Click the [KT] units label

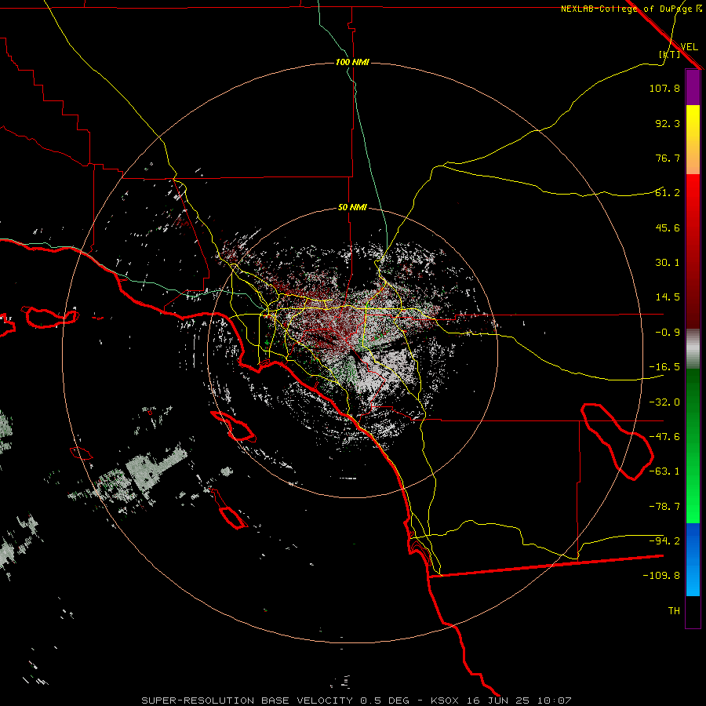670,54
